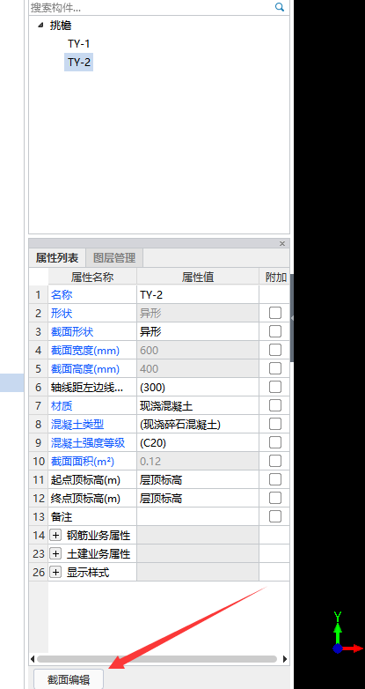This screenshot has height=689, width=365.
Task: Select row number 1 of property table
Action: [x=39, y=295]
